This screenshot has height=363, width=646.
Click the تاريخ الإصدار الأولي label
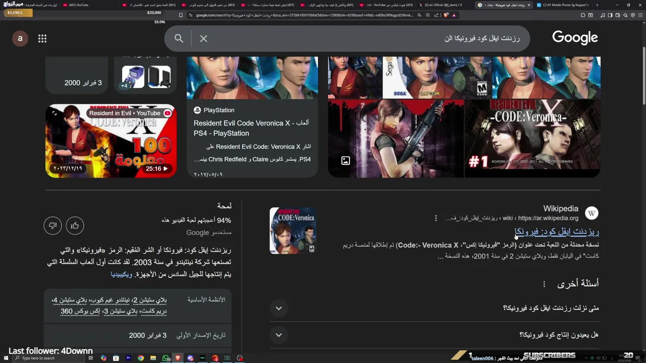pos(201,335)
